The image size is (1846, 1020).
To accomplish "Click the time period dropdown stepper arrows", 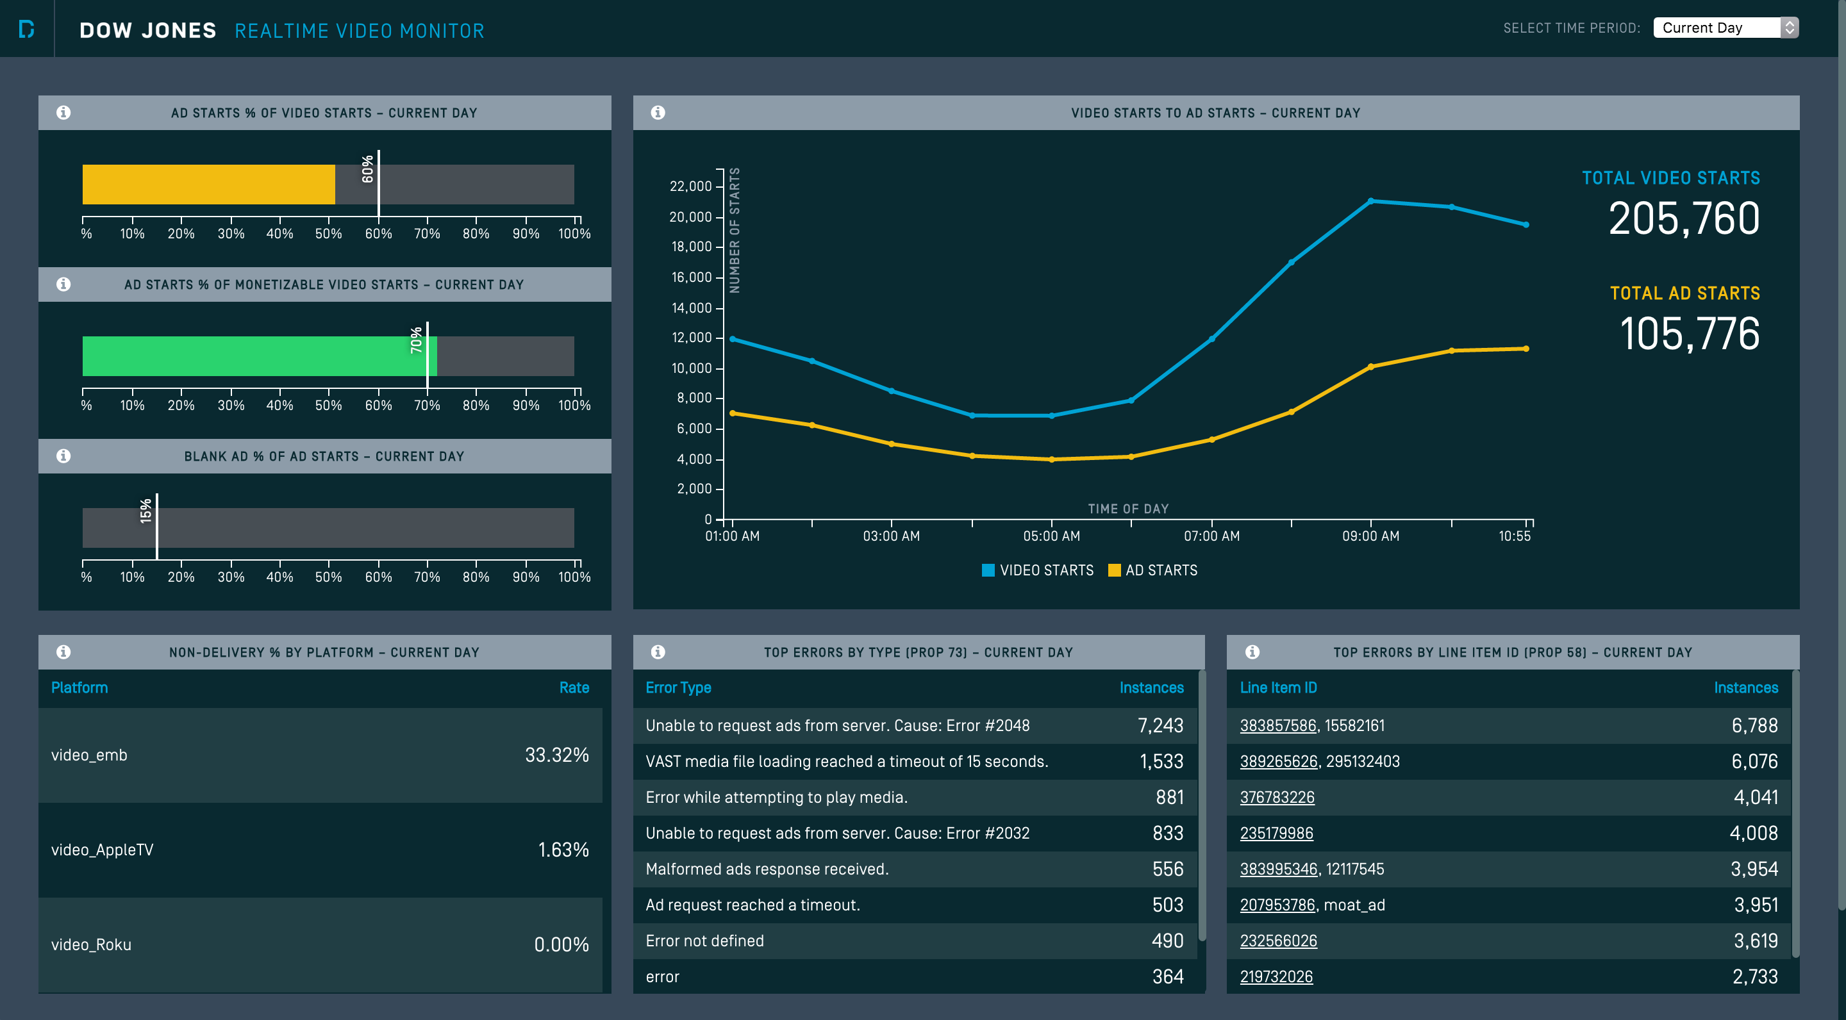I will pyautogui.click(x=1790, y=28).
